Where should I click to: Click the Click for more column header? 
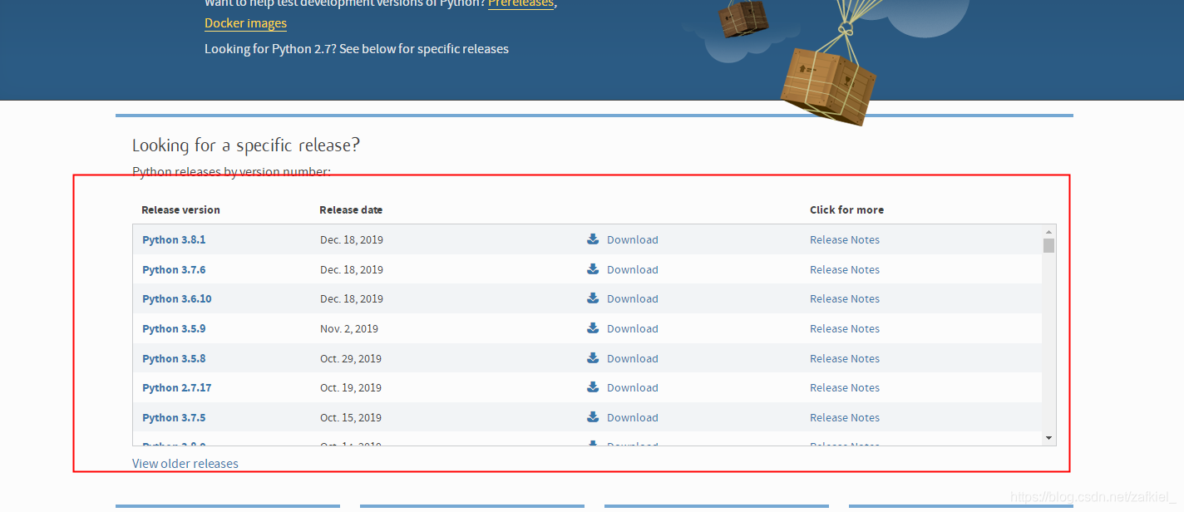coord(846,209)
